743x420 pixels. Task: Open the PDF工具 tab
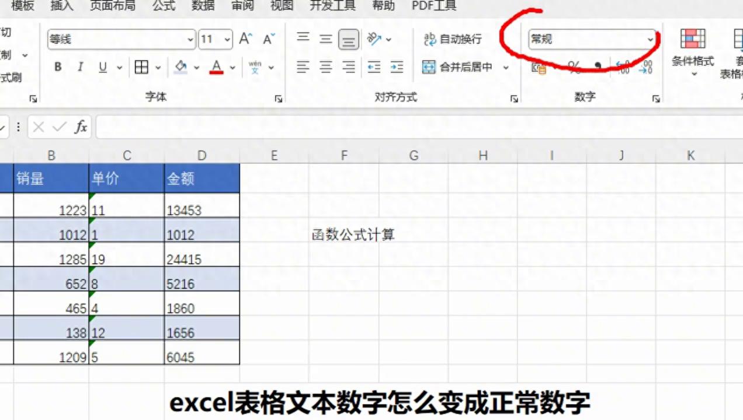434,6
